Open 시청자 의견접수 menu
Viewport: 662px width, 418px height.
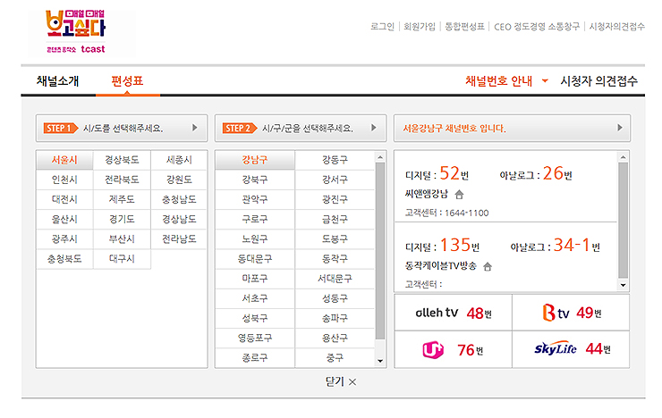[598, 81]
